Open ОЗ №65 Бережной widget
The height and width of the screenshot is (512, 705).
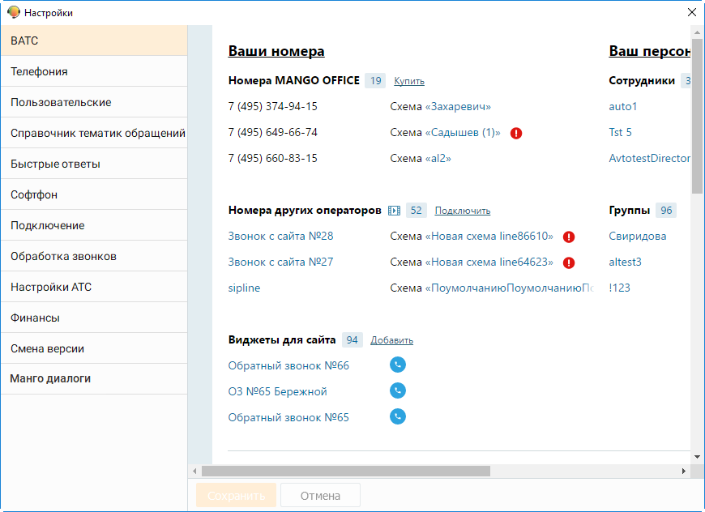[277, 391]
